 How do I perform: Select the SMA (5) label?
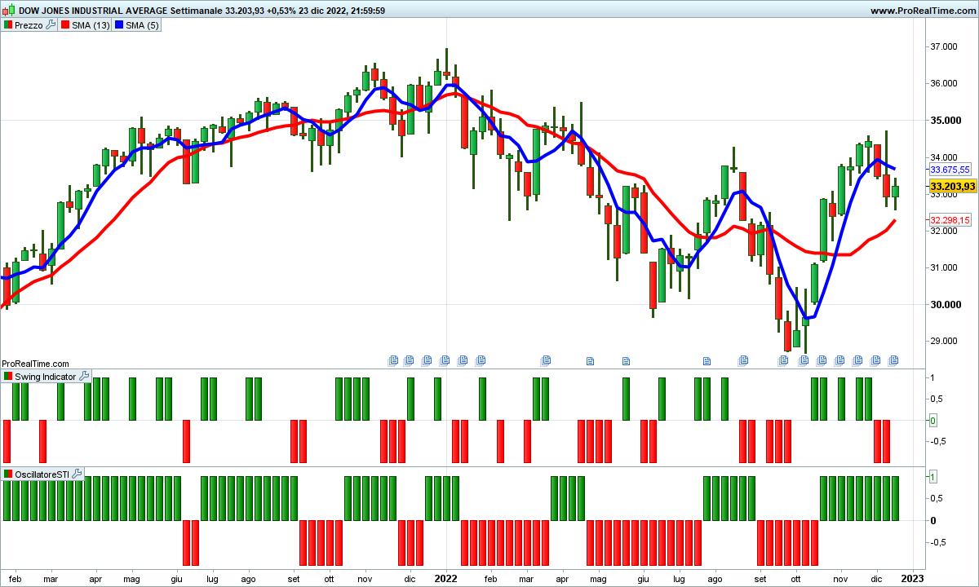[142, 25]
